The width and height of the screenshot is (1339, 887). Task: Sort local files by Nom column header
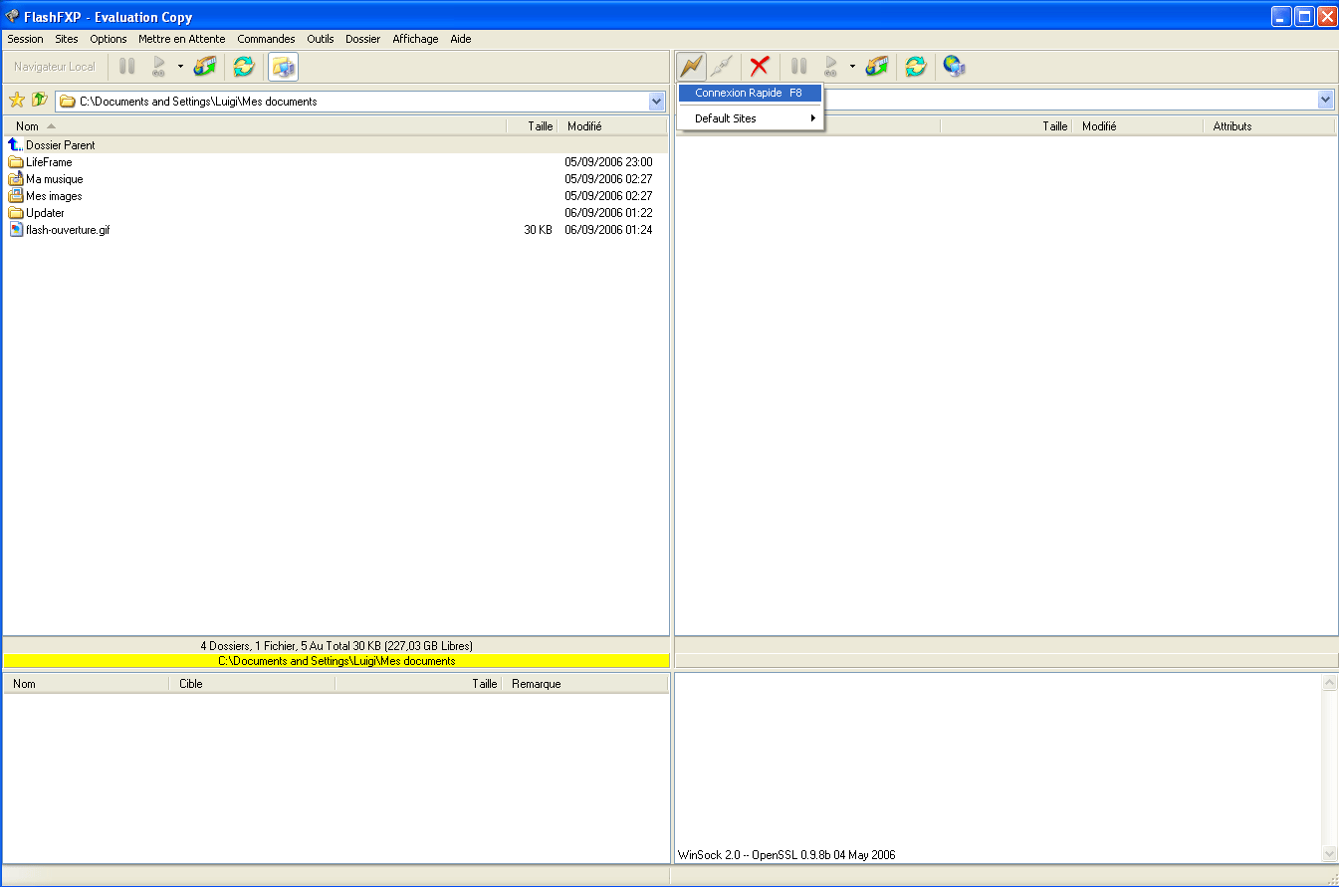pyautogui.click(x=28, y=126)
